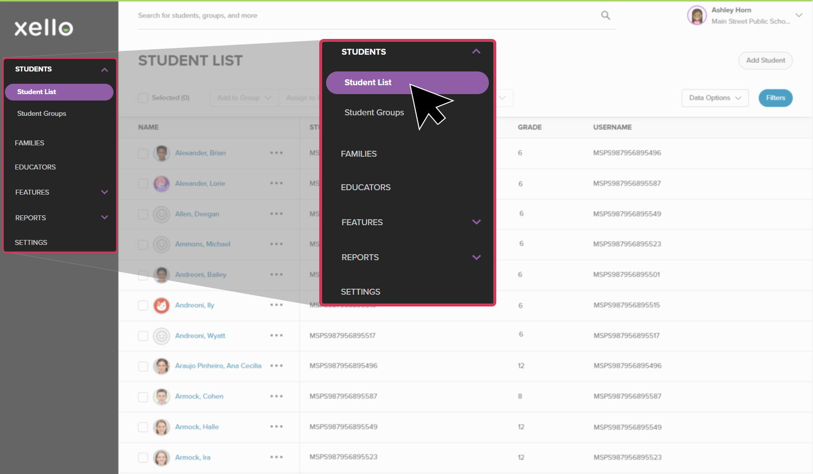The image size is (813, 474).
Task: Click the Xello logo
Action: point(44,28)
